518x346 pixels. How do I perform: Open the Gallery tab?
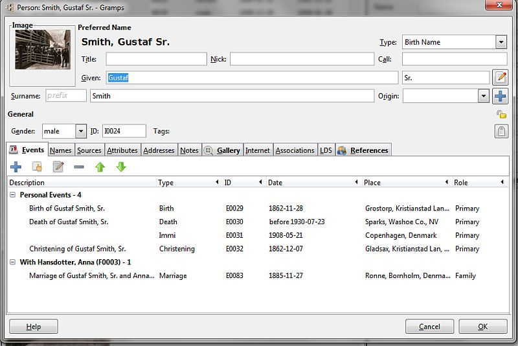pos(223,150)
